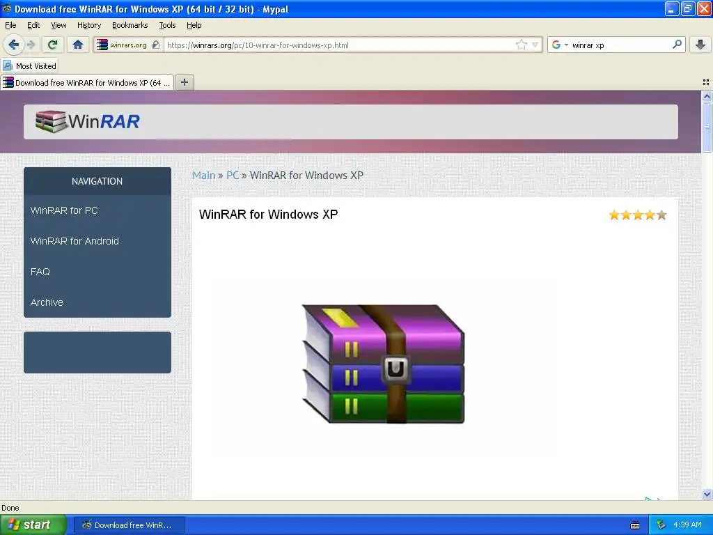Click the forward navigation arrow
Screen dimensions: 713x535
click(x=31, y=45)
